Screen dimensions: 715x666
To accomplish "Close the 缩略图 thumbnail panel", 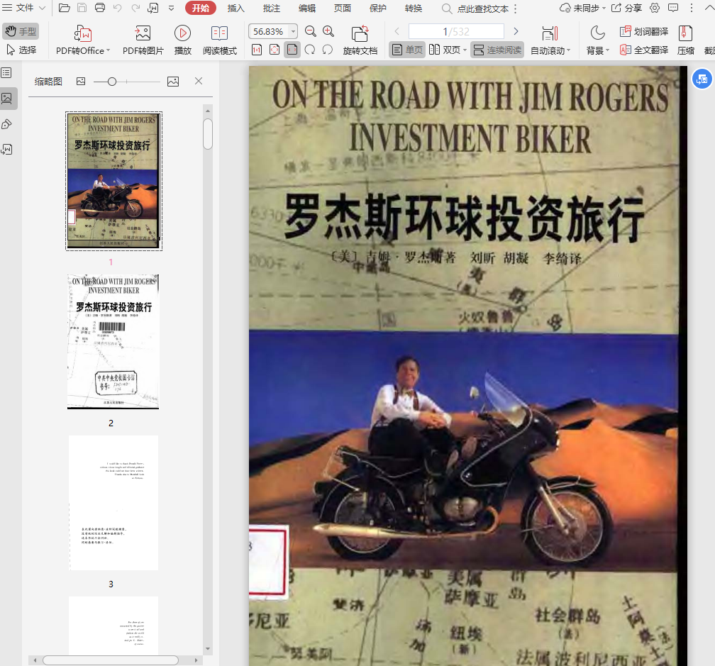I will (199, 81).
